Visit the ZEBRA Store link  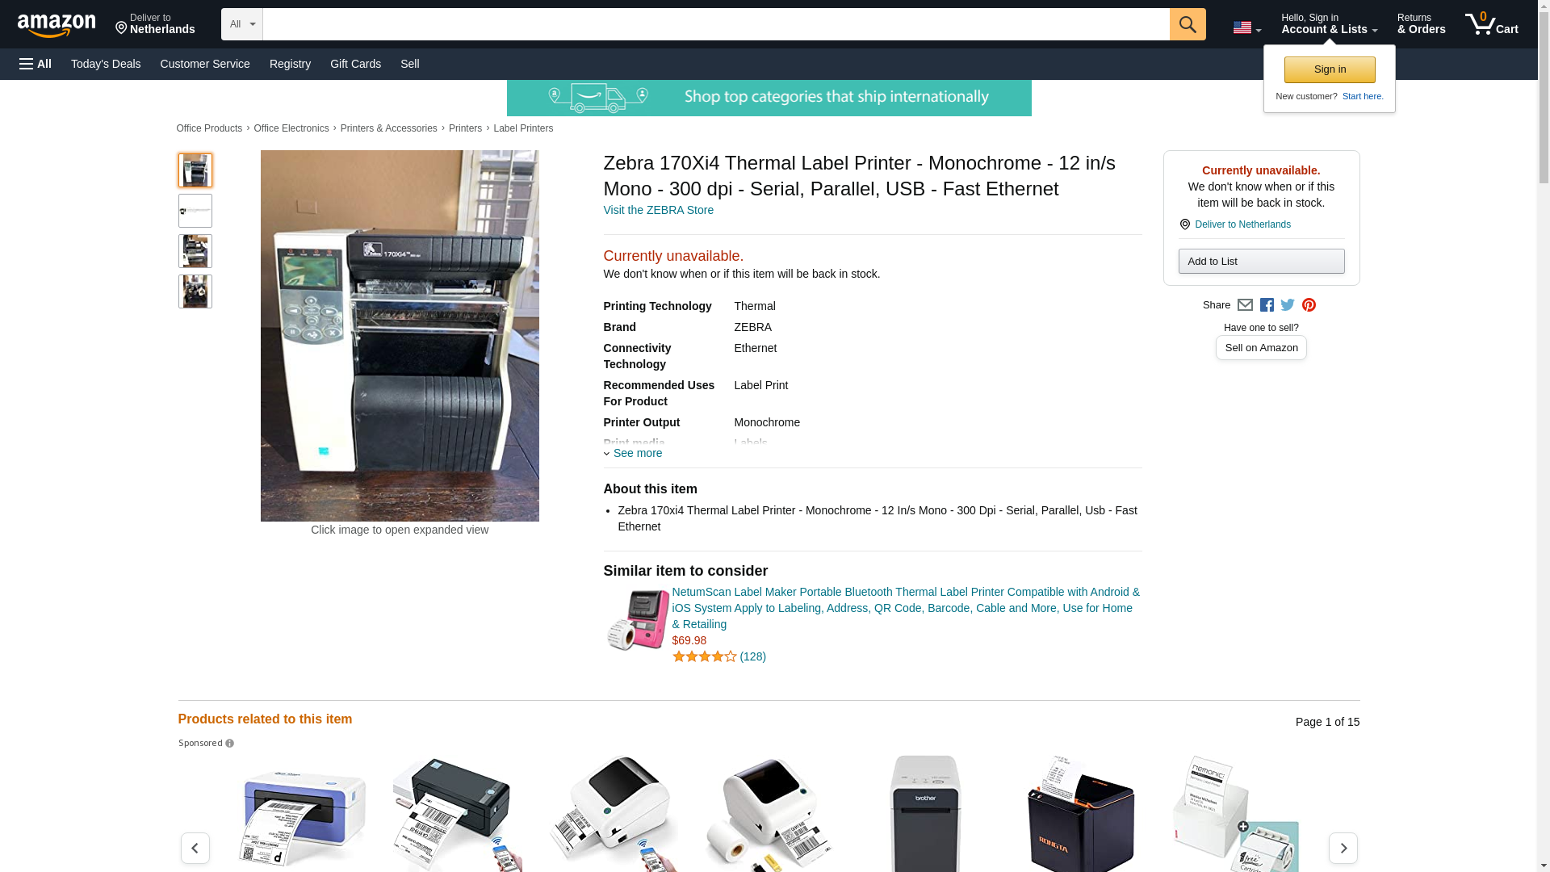tap(658, 210)
